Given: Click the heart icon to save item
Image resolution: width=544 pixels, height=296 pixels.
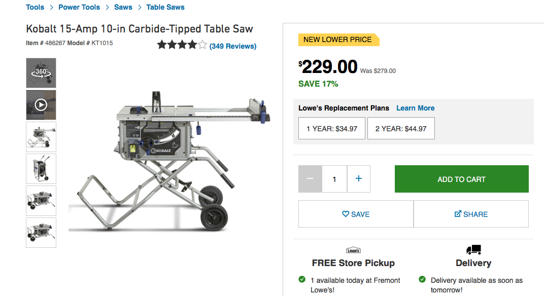Looking at the screenshot, I should pos(345,214).
